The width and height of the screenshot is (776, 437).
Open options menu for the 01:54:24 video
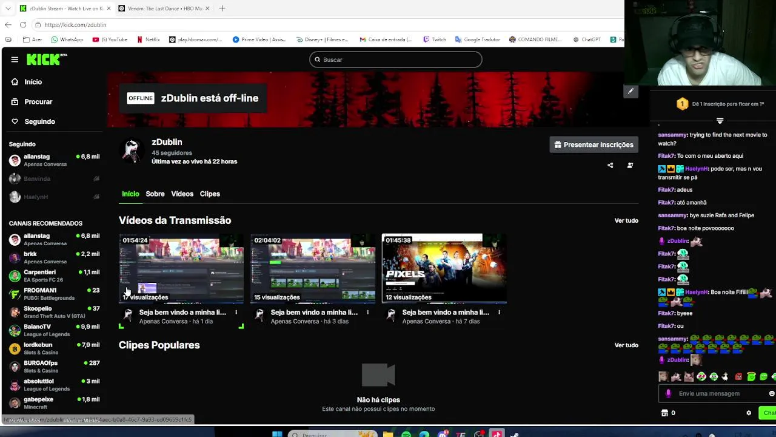[x=236, y=313]
